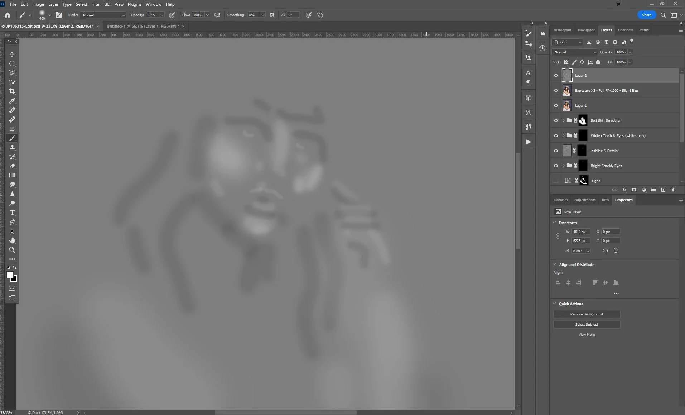The height and width of the screenshot is (415, 685).
Task: Open smoothing options gear icon
Action: pos(272,15)
